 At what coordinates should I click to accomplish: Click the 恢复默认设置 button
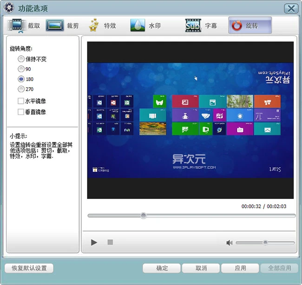[29, 268]
